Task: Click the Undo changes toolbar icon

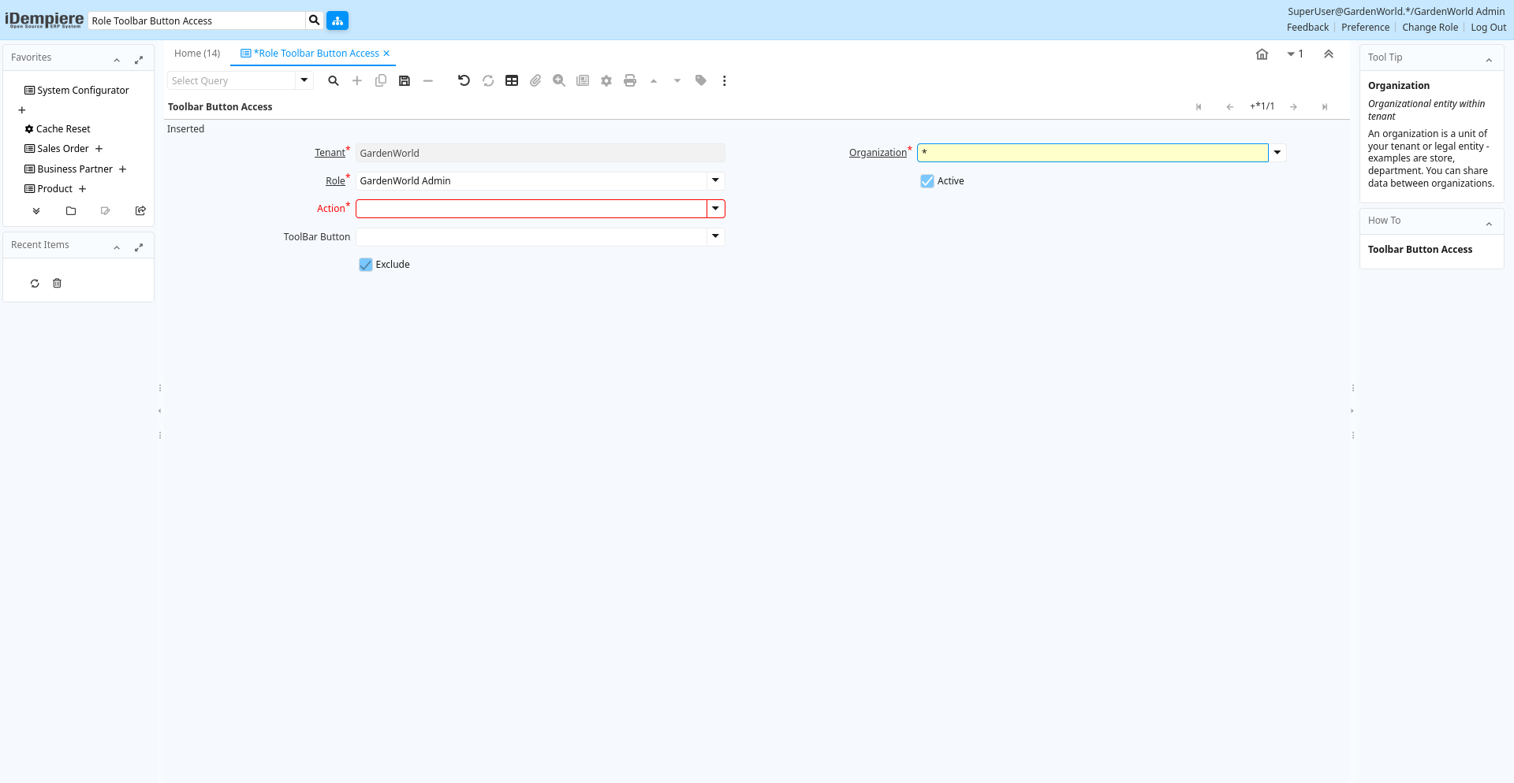Action: (464, 81)
